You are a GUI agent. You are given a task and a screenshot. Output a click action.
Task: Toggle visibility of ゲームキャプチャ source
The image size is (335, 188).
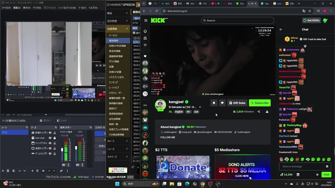click(50, 154)
